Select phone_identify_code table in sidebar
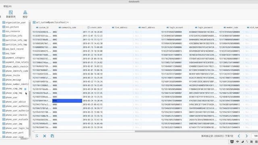Image resolution: width=258 pixels, height=145 pixels. (17, 71)
